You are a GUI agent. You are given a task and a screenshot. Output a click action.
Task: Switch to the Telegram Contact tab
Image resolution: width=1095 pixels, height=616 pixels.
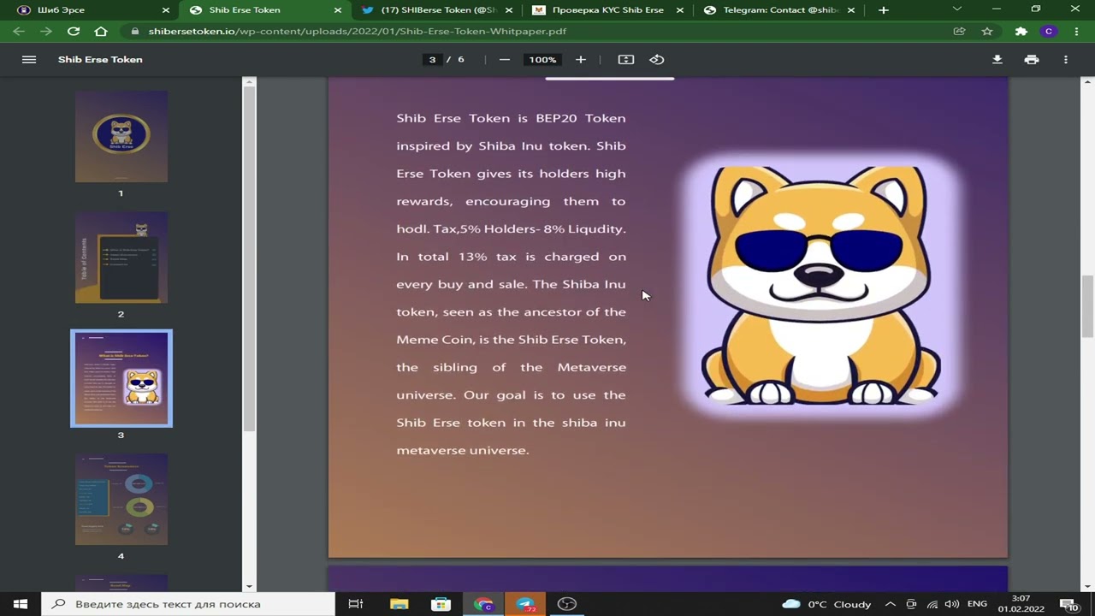[778, 10]
